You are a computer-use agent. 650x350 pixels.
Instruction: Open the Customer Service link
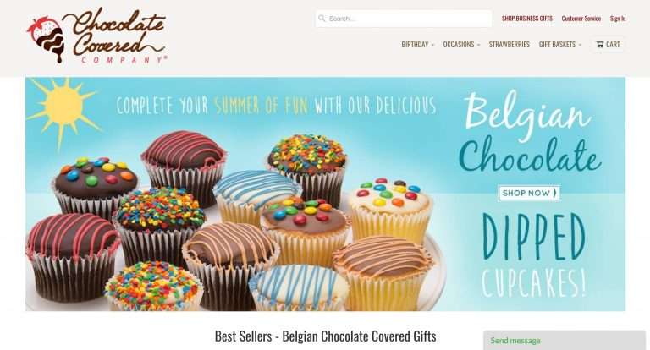(x=581, y=19)
